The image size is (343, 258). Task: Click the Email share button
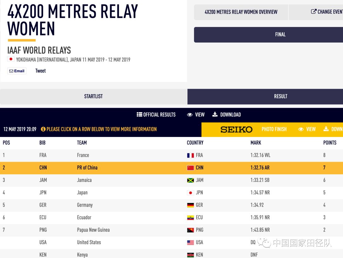[x=17, y=71]
